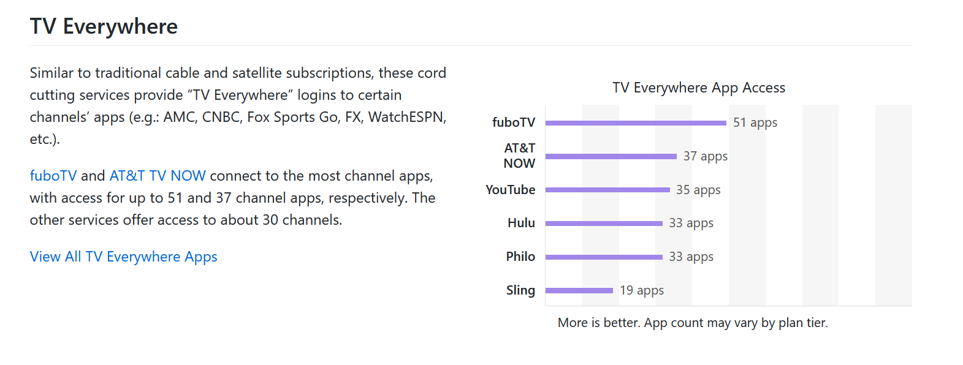Click the Hulu chart axis label
Viewport: 963px width, 365px height.
(521, 224)
